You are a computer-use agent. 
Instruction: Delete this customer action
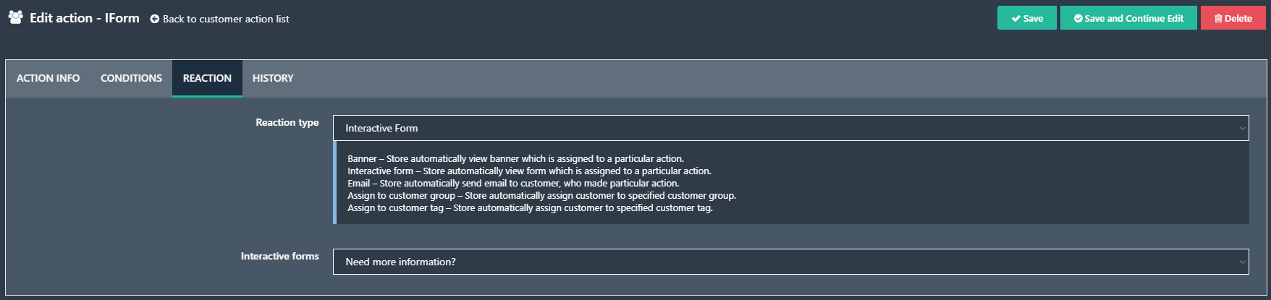click(1233, 18)
